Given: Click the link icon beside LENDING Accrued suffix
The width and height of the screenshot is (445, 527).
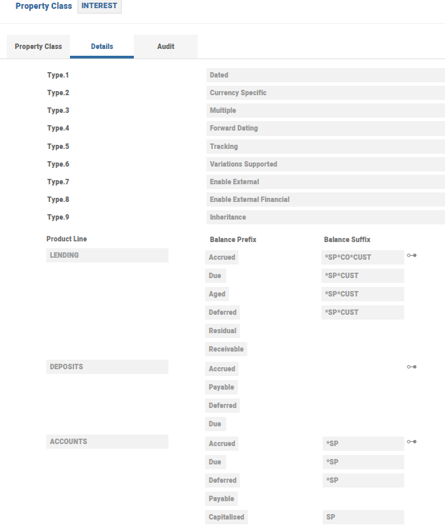Looking at the screenshot, I should coord(412,256).
